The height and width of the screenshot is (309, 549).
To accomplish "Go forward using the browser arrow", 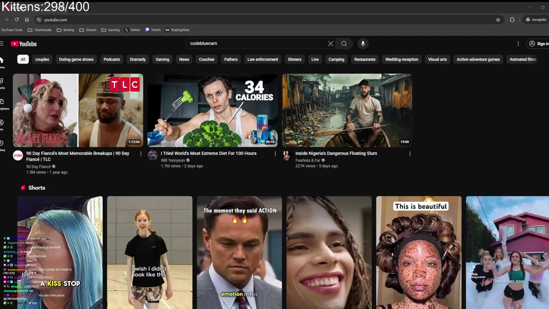I will [x=6, y=20].
